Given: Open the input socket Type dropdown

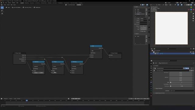Looking at the screenshot, I should pos(144,19).
